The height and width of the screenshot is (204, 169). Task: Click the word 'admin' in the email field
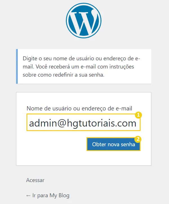pos(43,123)
